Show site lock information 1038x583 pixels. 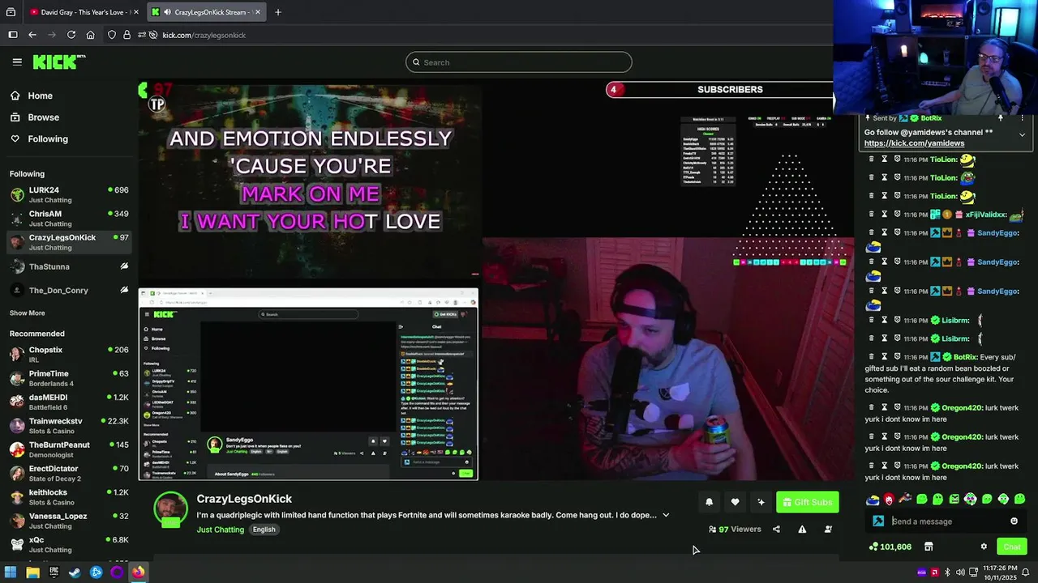(x=127, y=35)
